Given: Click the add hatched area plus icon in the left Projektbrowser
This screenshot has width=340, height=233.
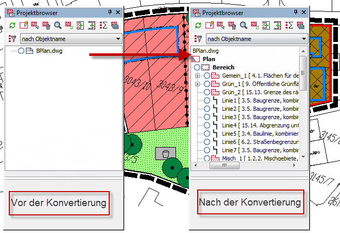Looking at the screenshot, I should click(80, 25).
